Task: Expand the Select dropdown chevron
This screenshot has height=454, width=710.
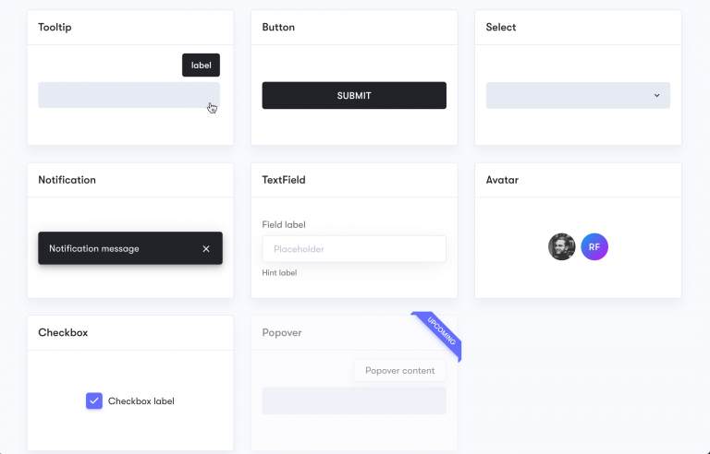Action: pyautogui.click(x=656, y=95)
